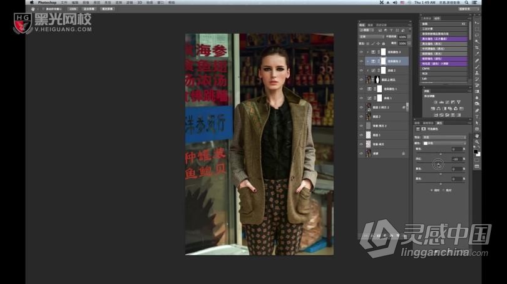Select the Clone Stamp tool
This screenshot has width=507, height=284.
(477, 73)
